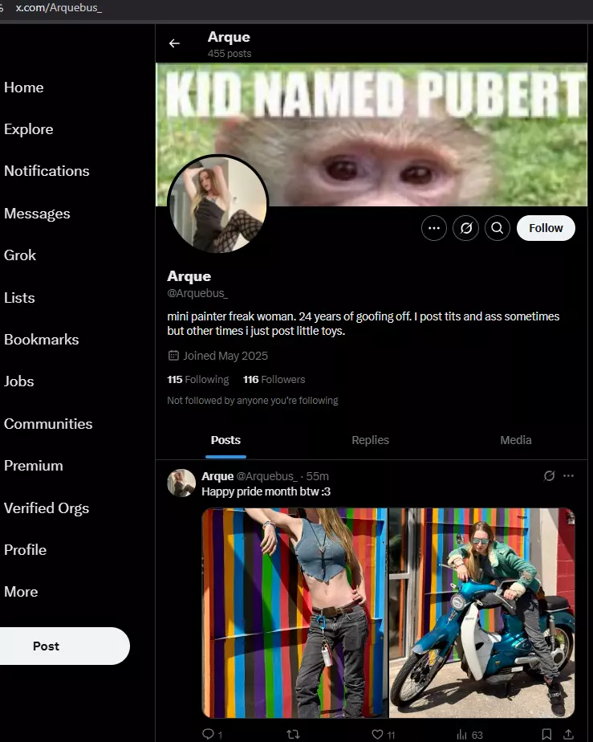Bookmark the pride month post
The width and height of the screenshot is (593, 742).
(x=546, y=734)
